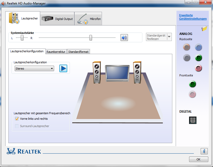The height and width of the screenshot is (167, 213).
Task: Click the orange rear panel jack
Action: point(187,47)
